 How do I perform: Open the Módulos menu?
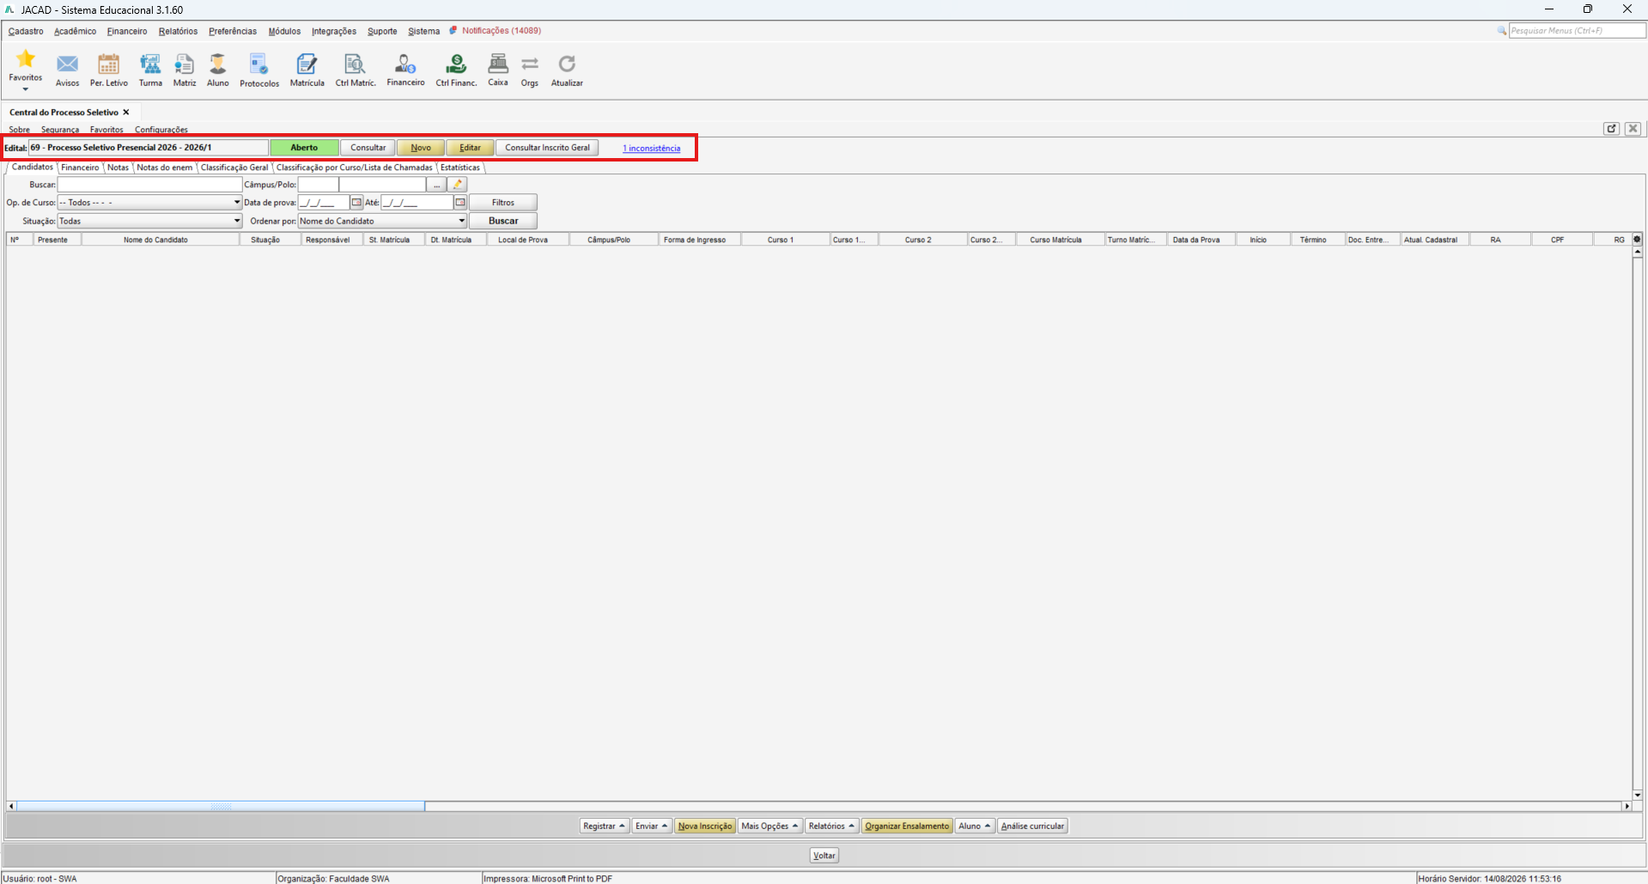point(284,31)
